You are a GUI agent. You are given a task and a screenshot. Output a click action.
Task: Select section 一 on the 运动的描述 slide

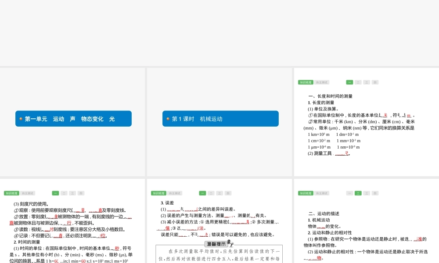pos(349,193)
